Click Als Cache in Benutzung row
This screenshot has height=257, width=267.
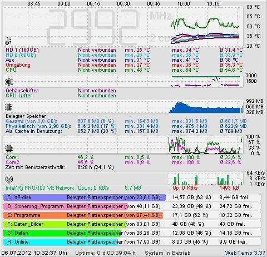tap(124, 131)
